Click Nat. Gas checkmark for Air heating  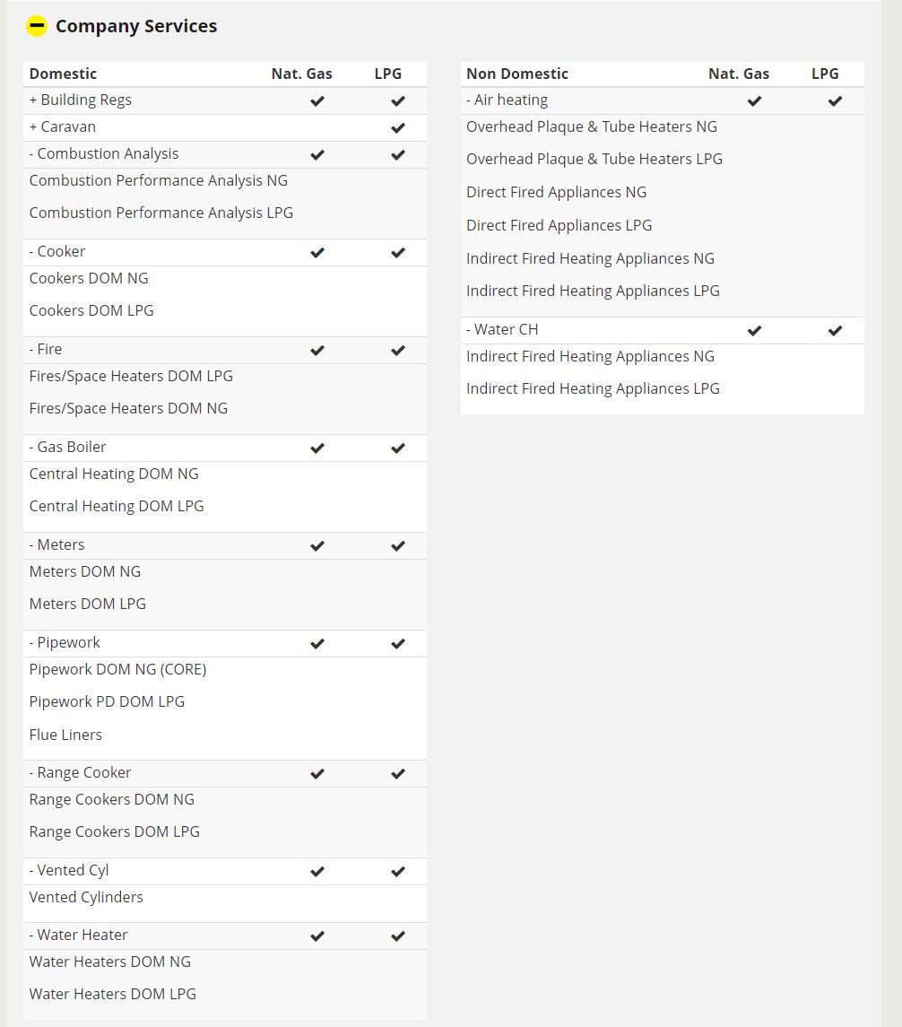(754, 101)
